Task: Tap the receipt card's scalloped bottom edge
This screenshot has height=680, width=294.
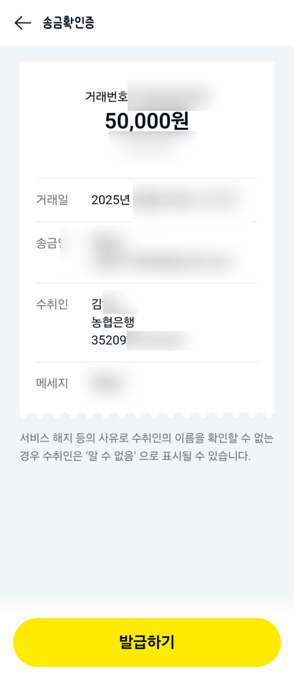Action: 147,415
